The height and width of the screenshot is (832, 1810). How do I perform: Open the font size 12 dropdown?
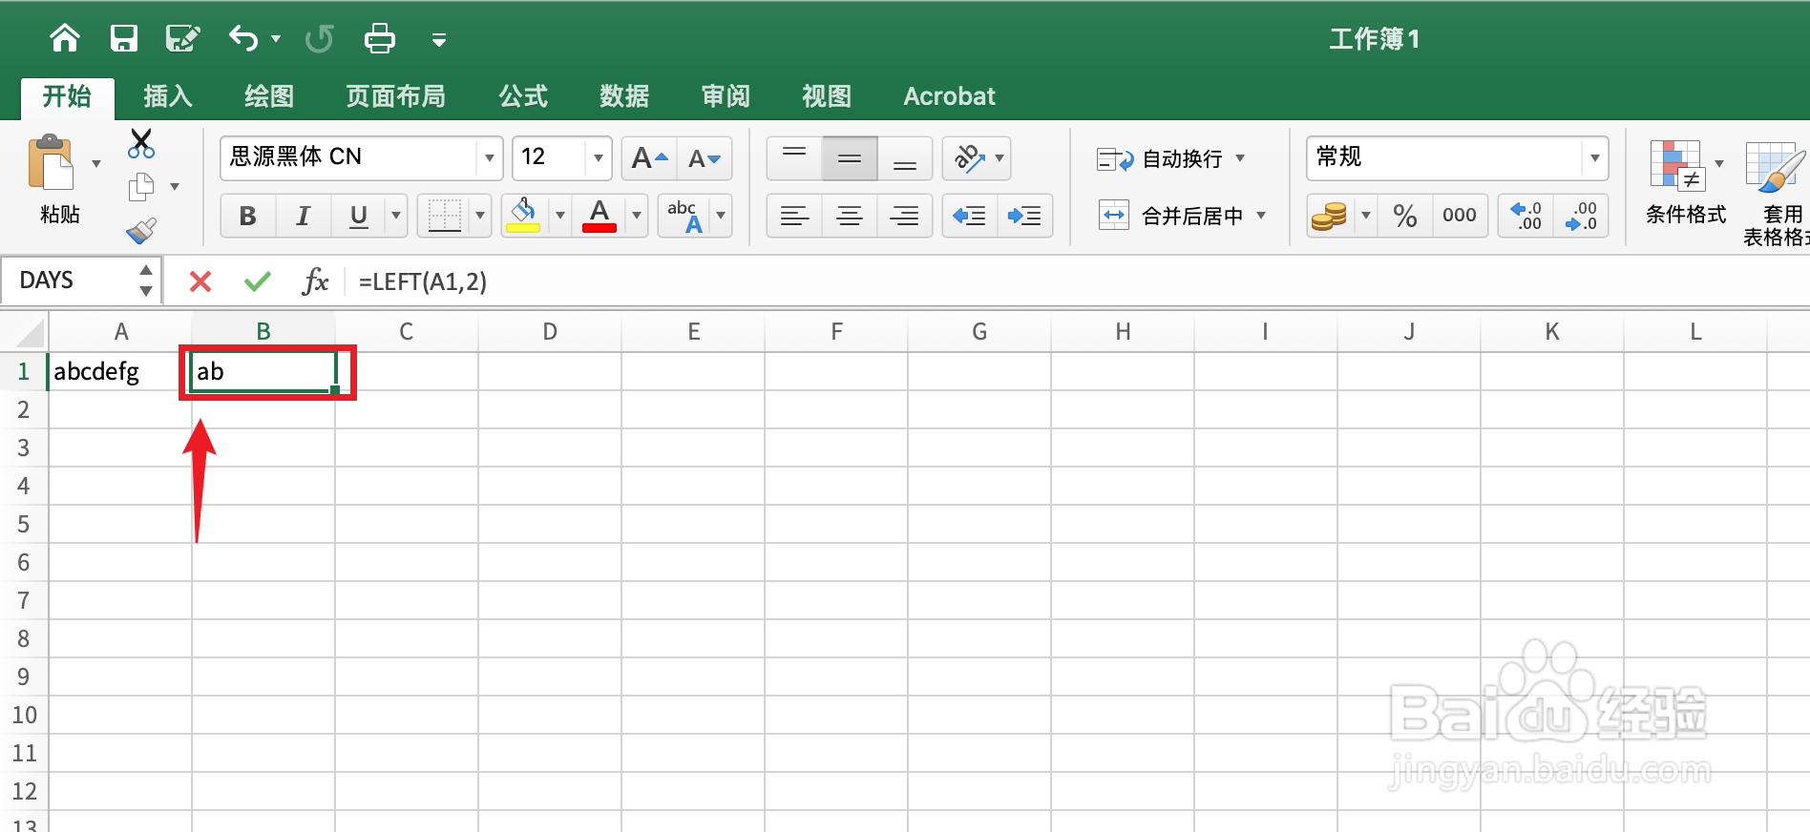tap(598, 158)
